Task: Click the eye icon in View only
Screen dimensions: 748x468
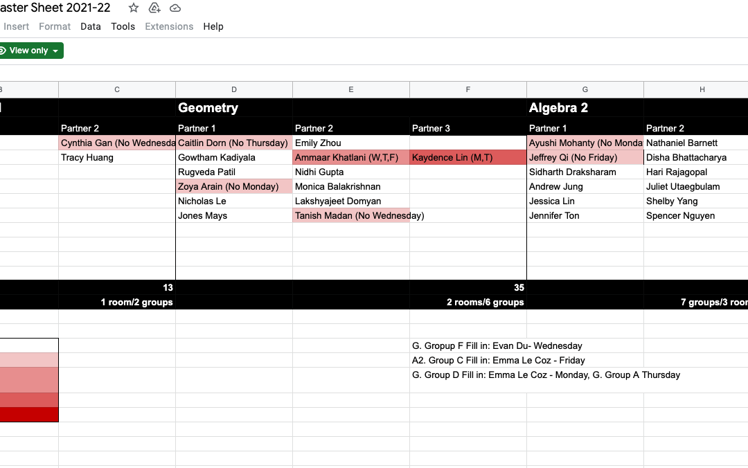Action: (x=3, y=51)
